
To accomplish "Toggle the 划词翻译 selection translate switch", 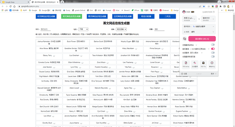I will pyautogui.click(x=213, y=52).
